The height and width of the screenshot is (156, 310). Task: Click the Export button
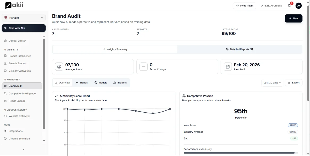293,83
